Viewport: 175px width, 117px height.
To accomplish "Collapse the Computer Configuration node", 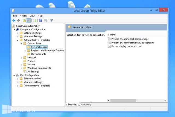I will tap(14, 30).
